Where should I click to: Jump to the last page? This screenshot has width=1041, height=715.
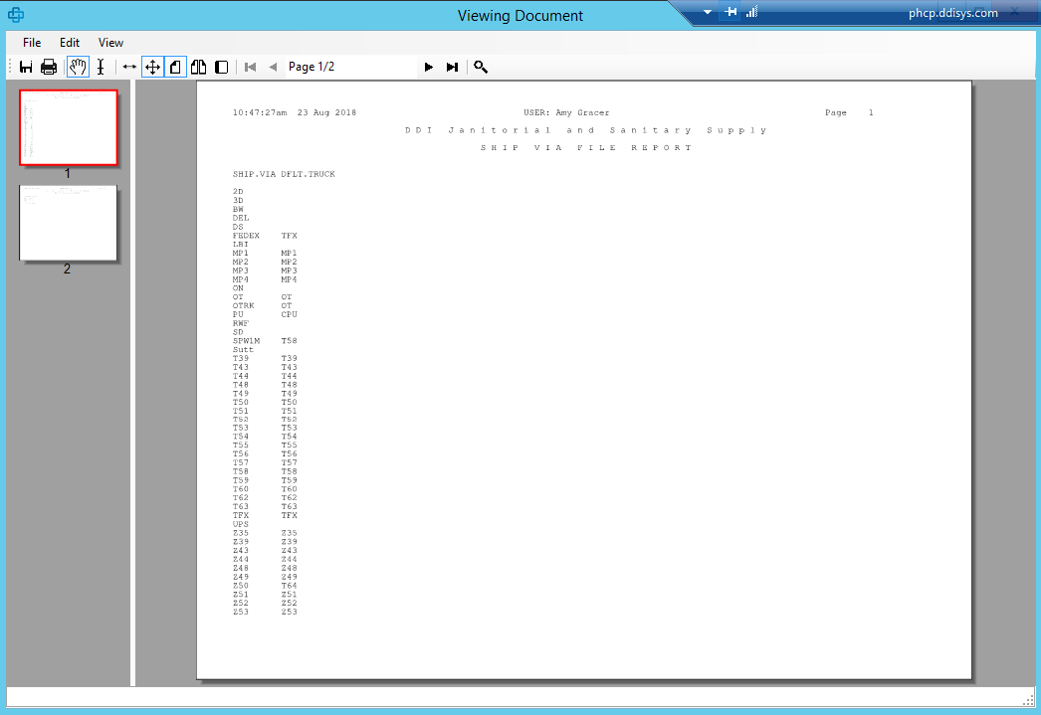pyautogui.click(x=453, y=67)
